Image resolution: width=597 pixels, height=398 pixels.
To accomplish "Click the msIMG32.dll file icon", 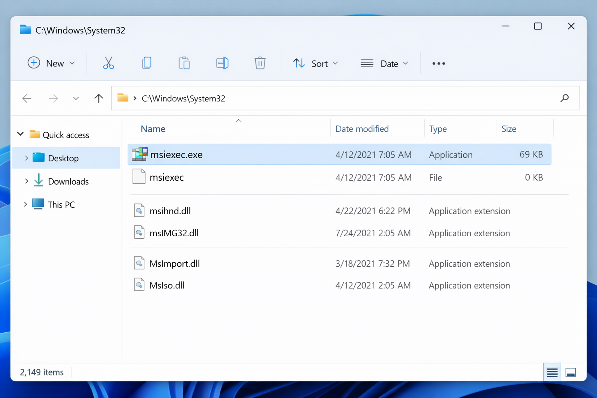I will tap(139, 232).
